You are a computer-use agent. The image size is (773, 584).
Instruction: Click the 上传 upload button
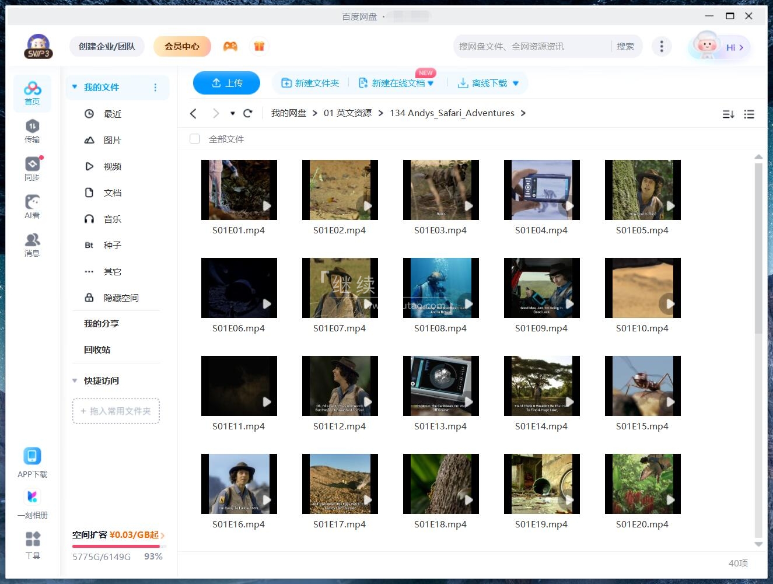coord(226,83)
